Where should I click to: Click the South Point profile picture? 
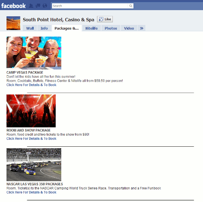[13, 23]
